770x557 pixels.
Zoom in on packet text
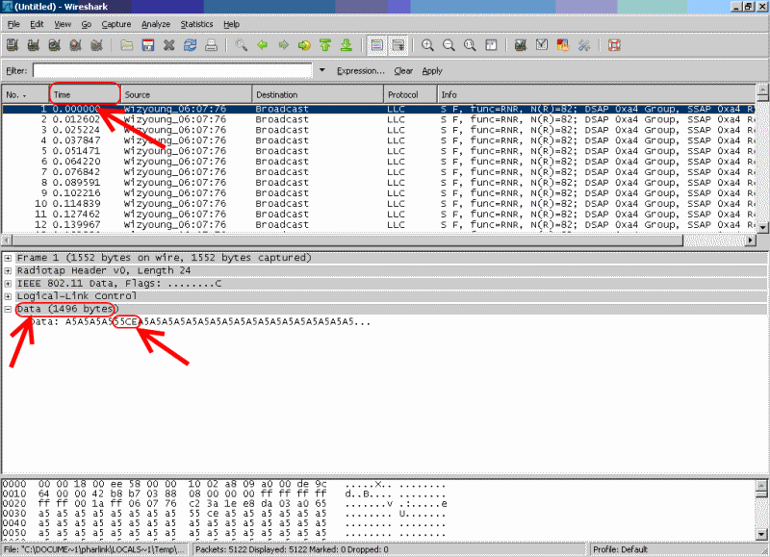pos(427,45)
